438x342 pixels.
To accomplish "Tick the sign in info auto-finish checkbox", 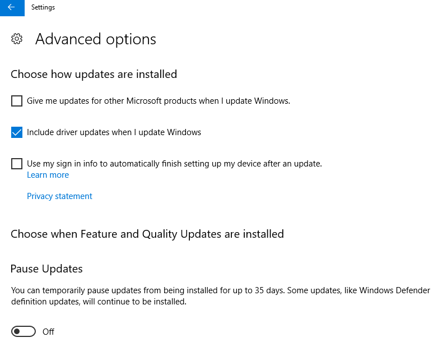I will [x=17, y=164].
